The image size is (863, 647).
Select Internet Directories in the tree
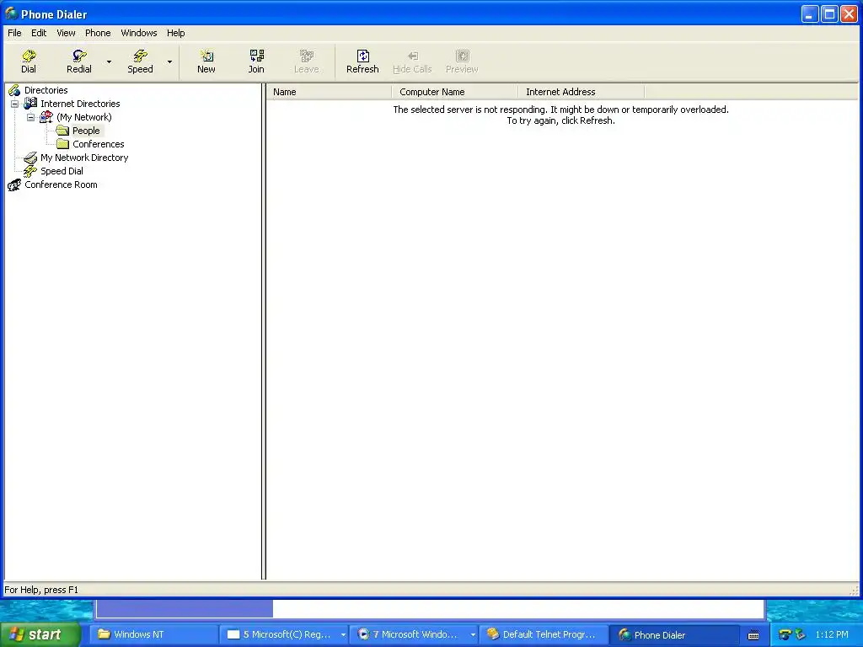[x=80, y=104]
